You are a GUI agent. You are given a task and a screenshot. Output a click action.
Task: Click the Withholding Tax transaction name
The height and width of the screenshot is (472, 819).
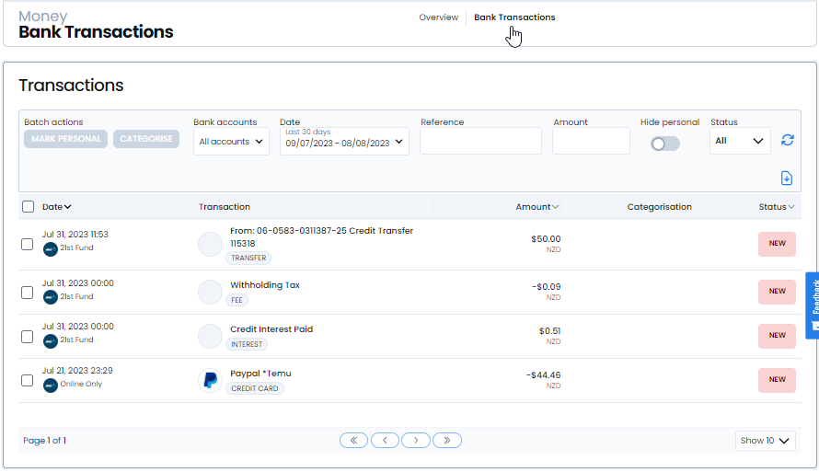(x=265, y=285)
